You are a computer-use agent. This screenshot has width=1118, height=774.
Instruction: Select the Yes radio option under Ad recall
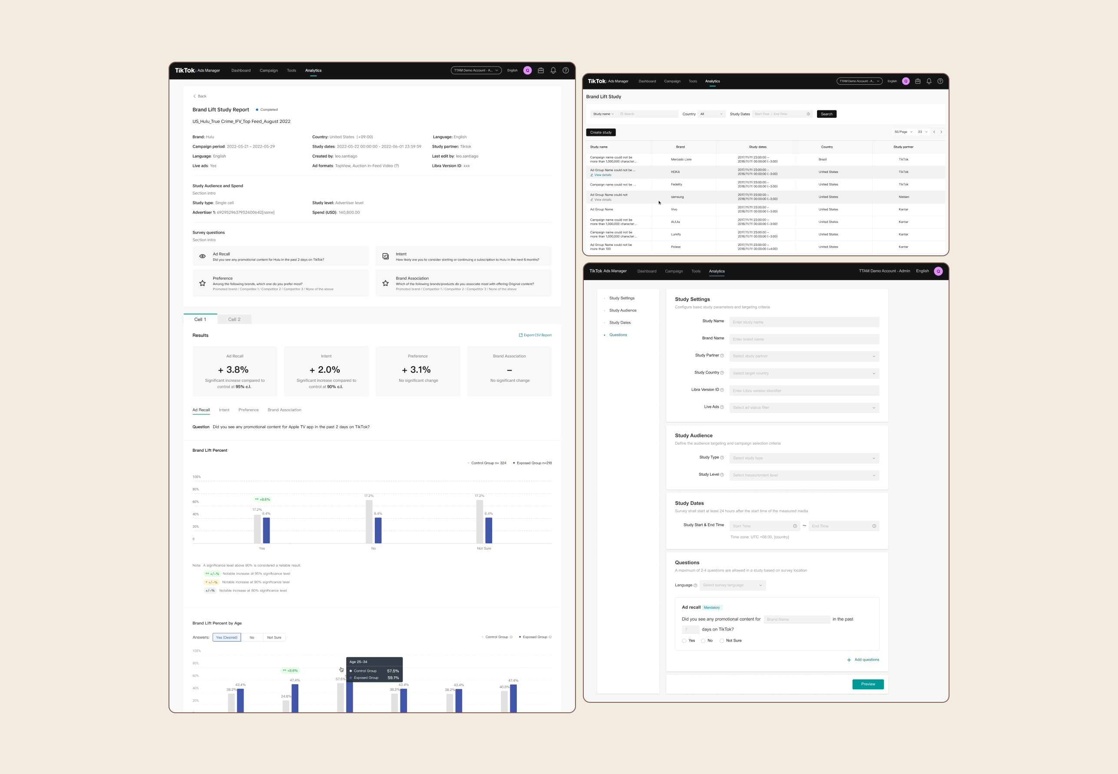click(684, 641)
